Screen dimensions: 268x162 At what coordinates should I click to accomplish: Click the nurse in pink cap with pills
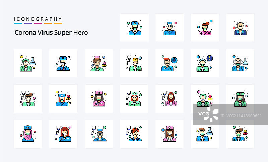(x=98, y=63)
